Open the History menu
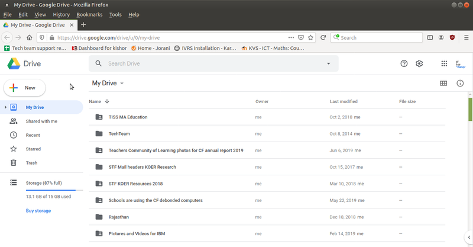The image size is (473, 247). pyautogui.click(x=61, y=14)
